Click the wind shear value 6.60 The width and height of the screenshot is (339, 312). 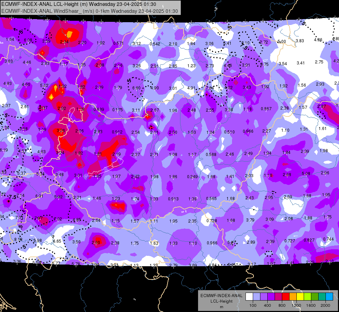(136, 88)
